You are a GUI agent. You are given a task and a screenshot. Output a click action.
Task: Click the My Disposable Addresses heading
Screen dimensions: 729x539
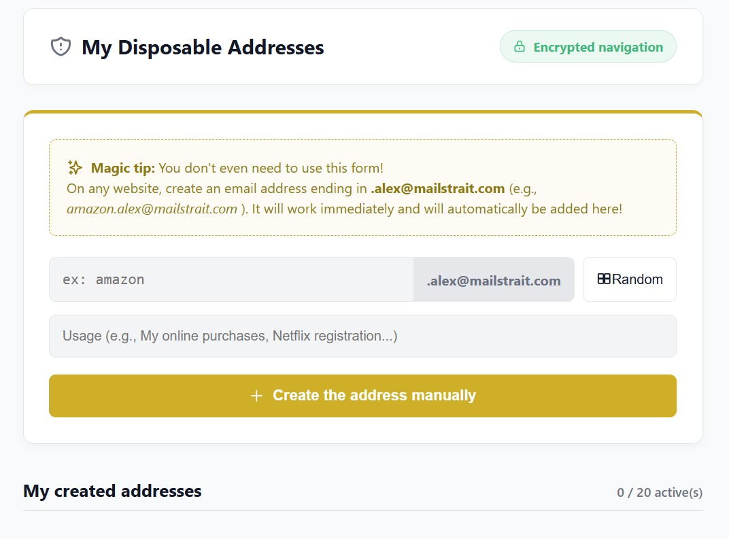point(203,48)
